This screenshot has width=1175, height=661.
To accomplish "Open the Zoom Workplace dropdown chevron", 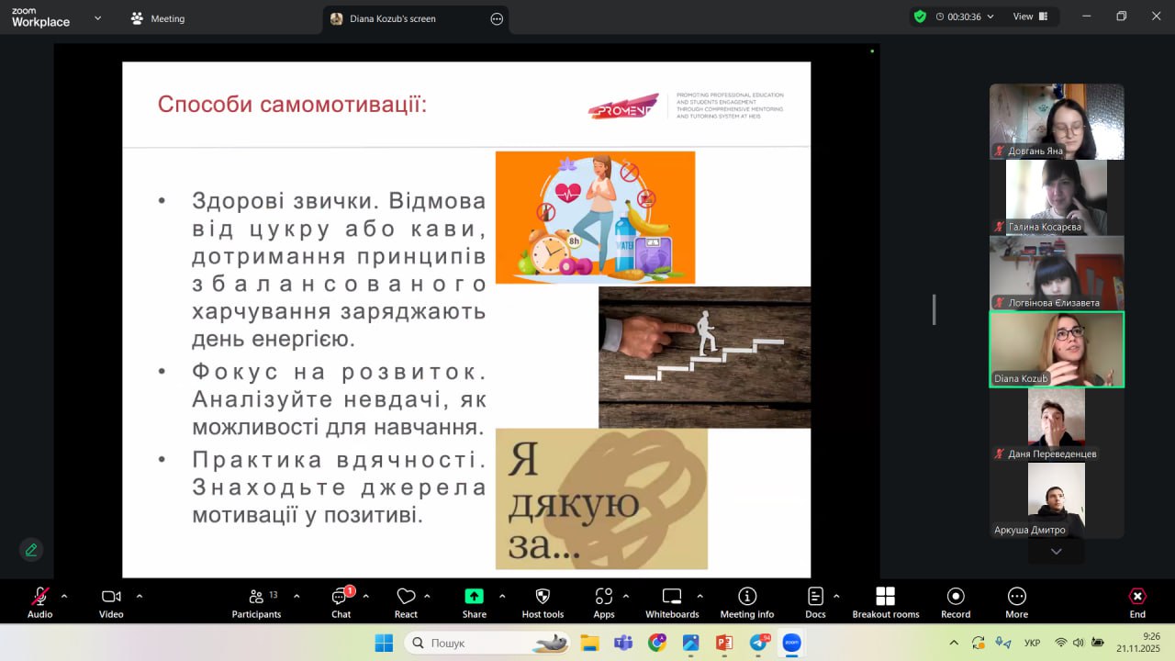I will [97, 17].
